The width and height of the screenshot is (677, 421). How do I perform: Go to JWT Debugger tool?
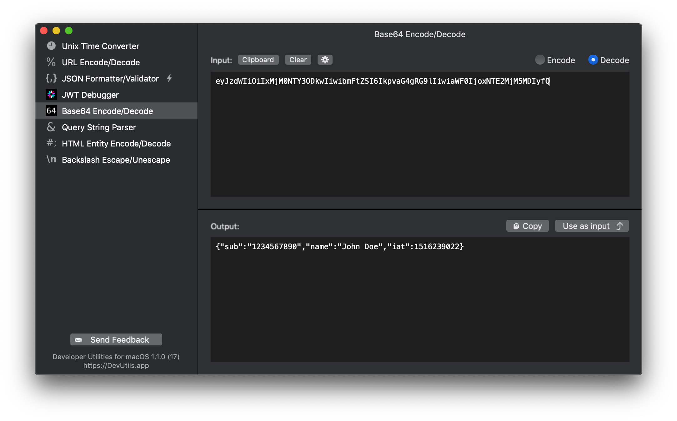116,95
